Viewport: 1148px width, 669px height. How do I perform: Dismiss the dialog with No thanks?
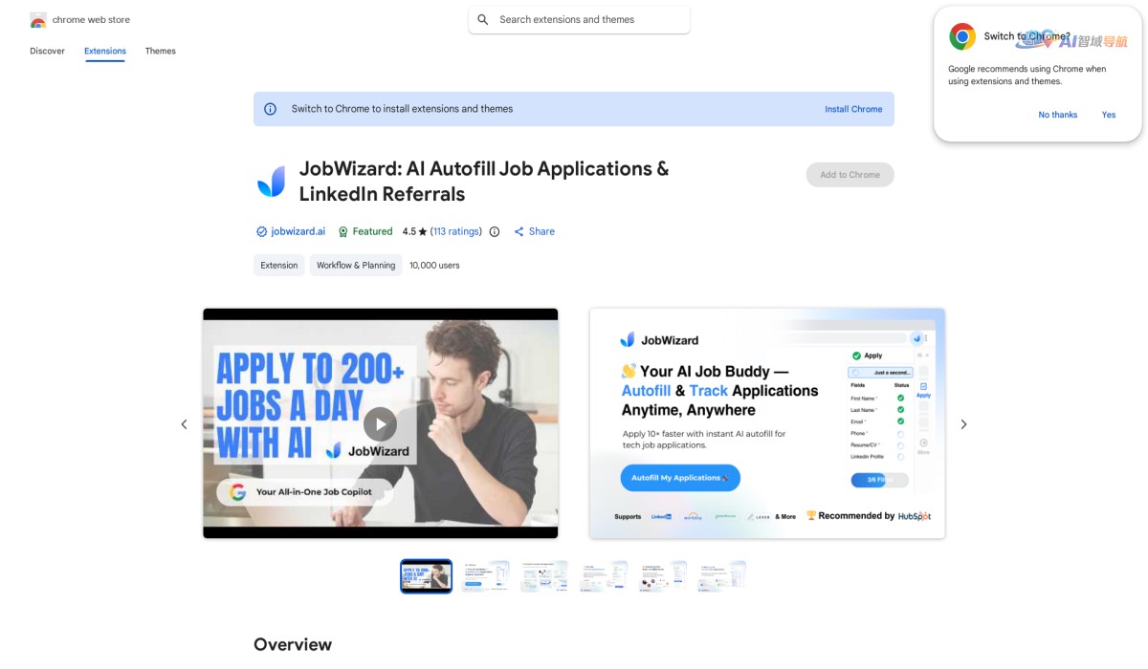[1057, 114]
